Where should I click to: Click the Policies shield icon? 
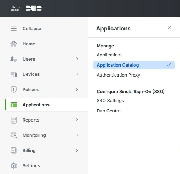click(14, 90)
